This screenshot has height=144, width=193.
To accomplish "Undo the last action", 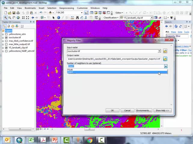I will pyautogui.click(x=41, y=13).
